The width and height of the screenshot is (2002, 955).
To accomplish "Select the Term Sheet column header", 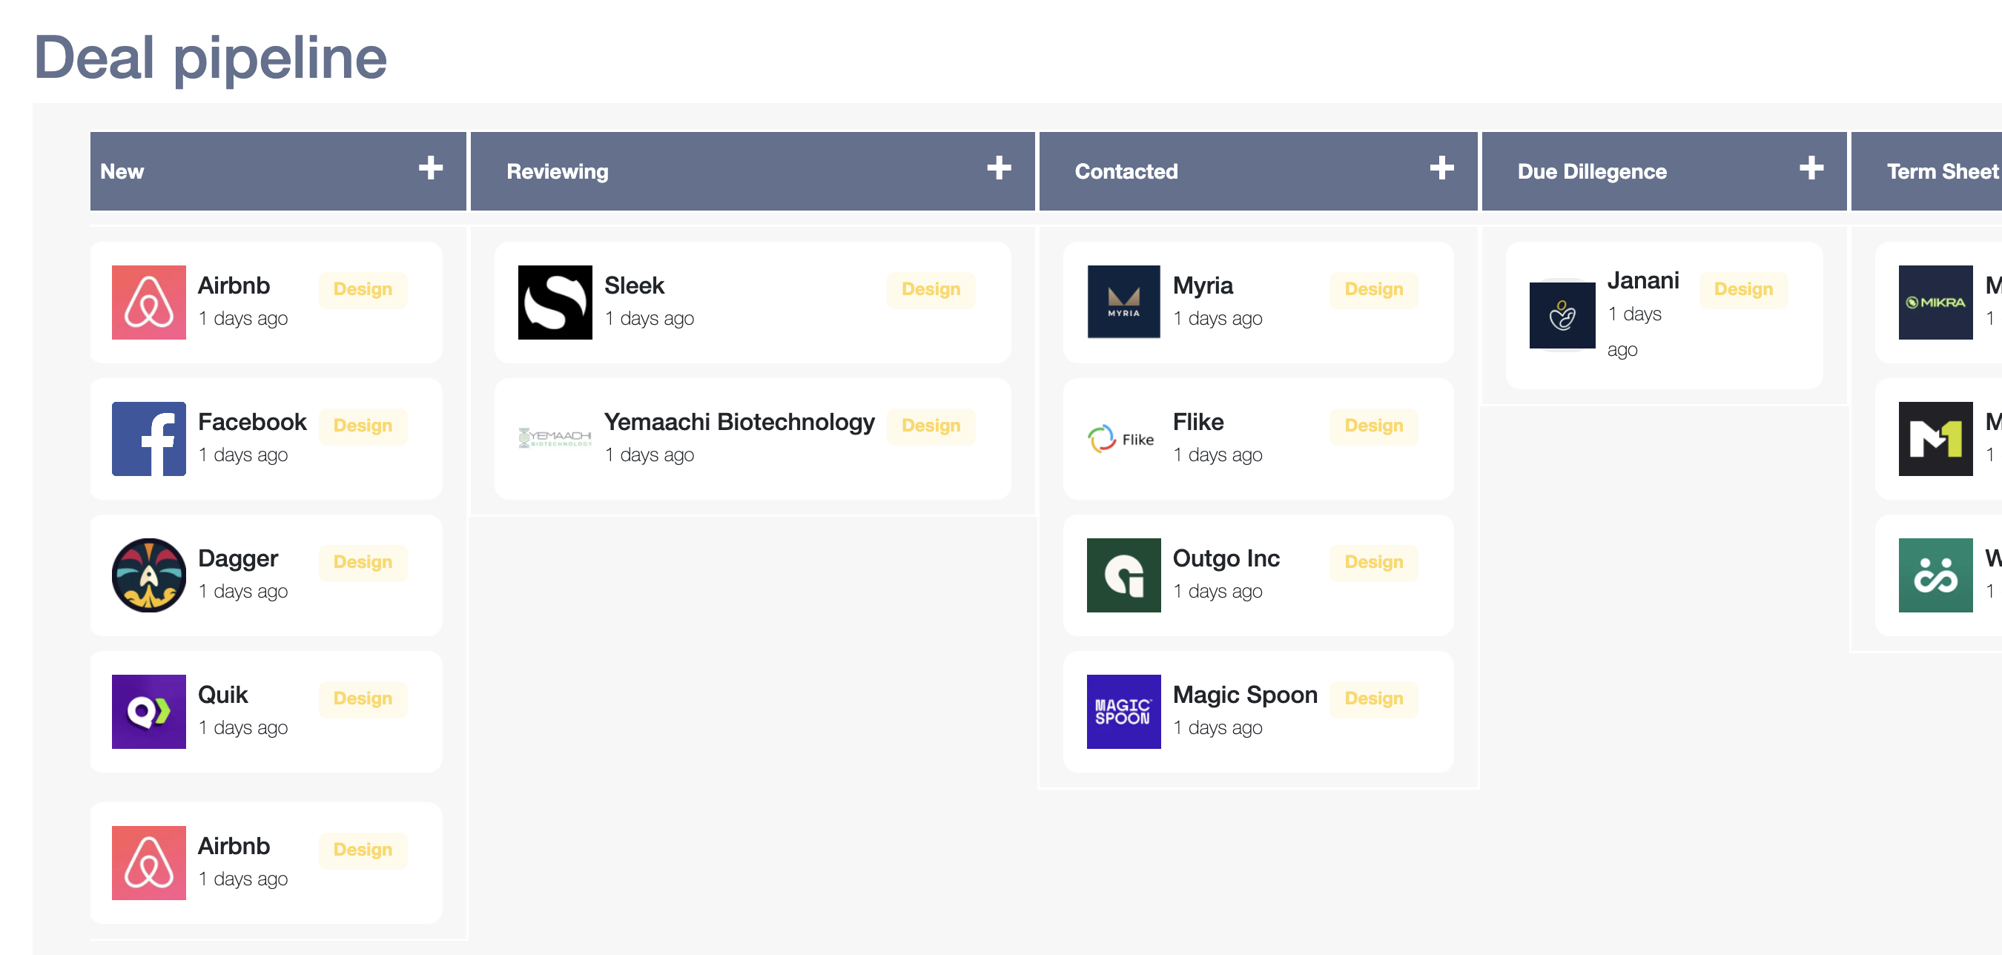I will click(x=1940, y=172).
